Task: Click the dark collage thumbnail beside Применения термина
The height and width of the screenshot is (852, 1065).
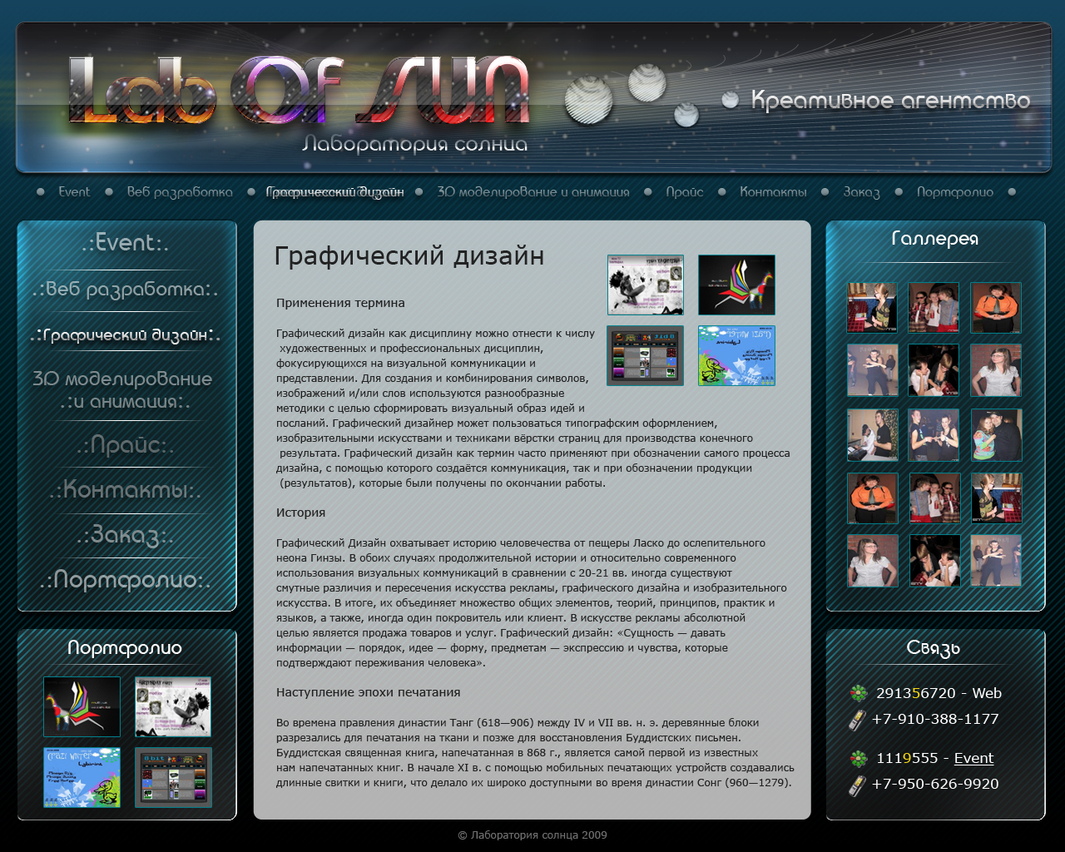Action: point(645,285)
